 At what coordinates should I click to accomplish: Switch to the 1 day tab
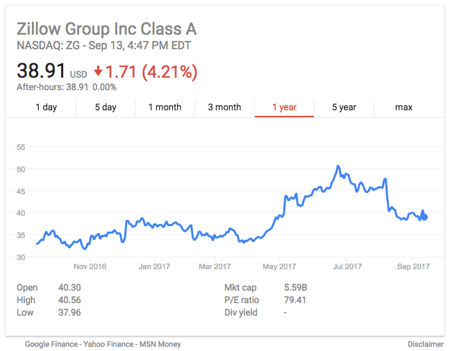click(47, 107)
